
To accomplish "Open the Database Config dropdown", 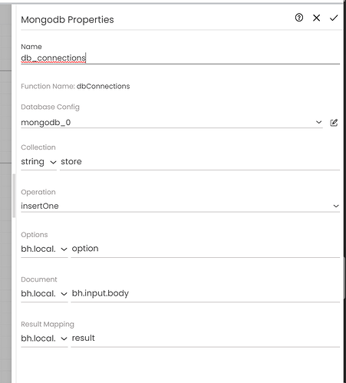I will [x=172, y=123].
